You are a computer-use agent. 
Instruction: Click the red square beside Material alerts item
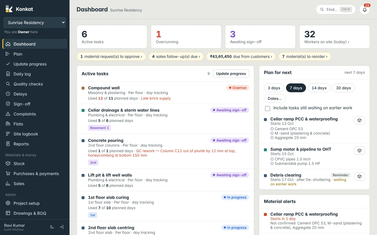pos(265,214)
